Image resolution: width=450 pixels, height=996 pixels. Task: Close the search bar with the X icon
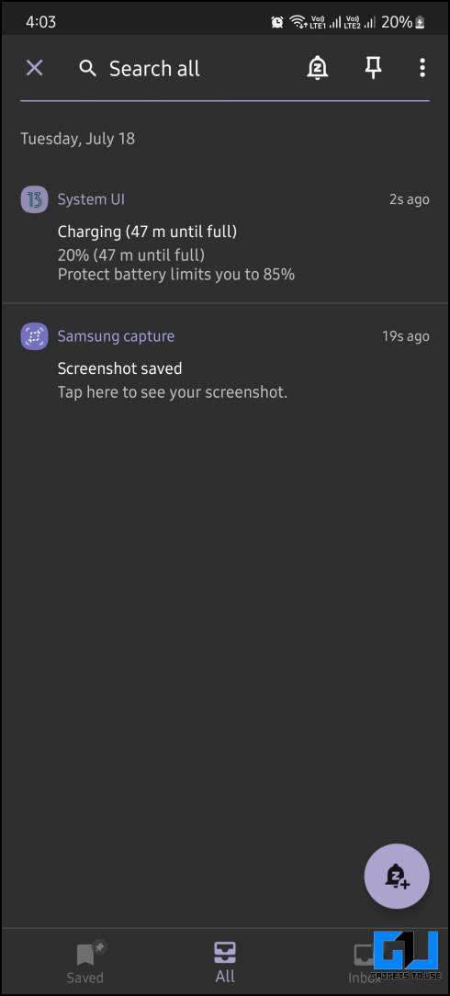[x=34, y=68]
